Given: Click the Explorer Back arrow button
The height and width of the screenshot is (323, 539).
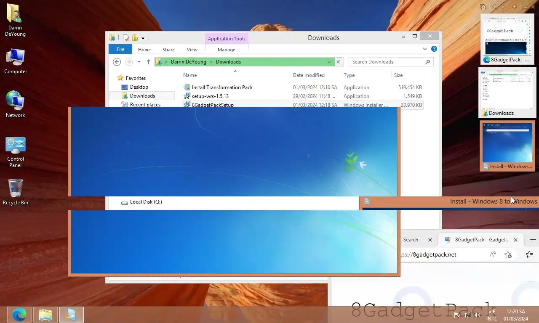Looking at the screenshot, I should click(x=117, y=62).
